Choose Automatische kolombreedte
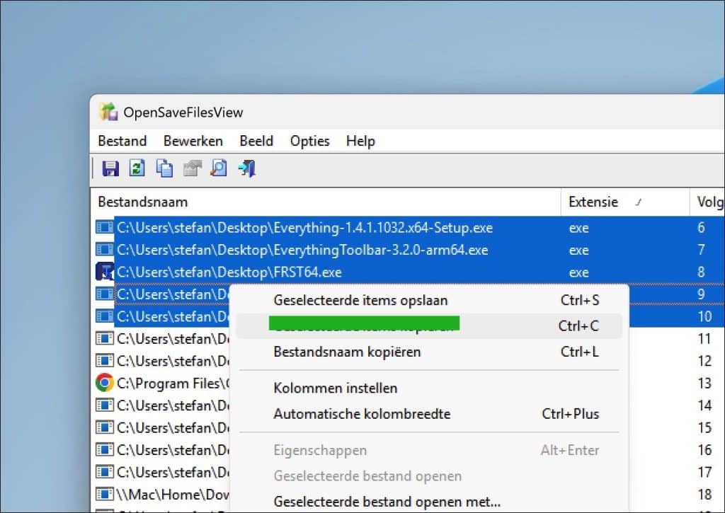 pos(429,414)
